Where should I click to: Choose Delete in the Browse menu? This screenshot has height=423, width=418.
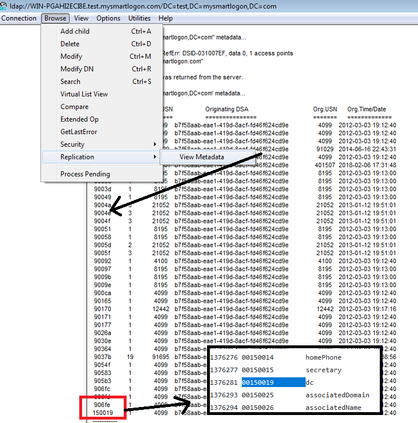pos(103,44)
